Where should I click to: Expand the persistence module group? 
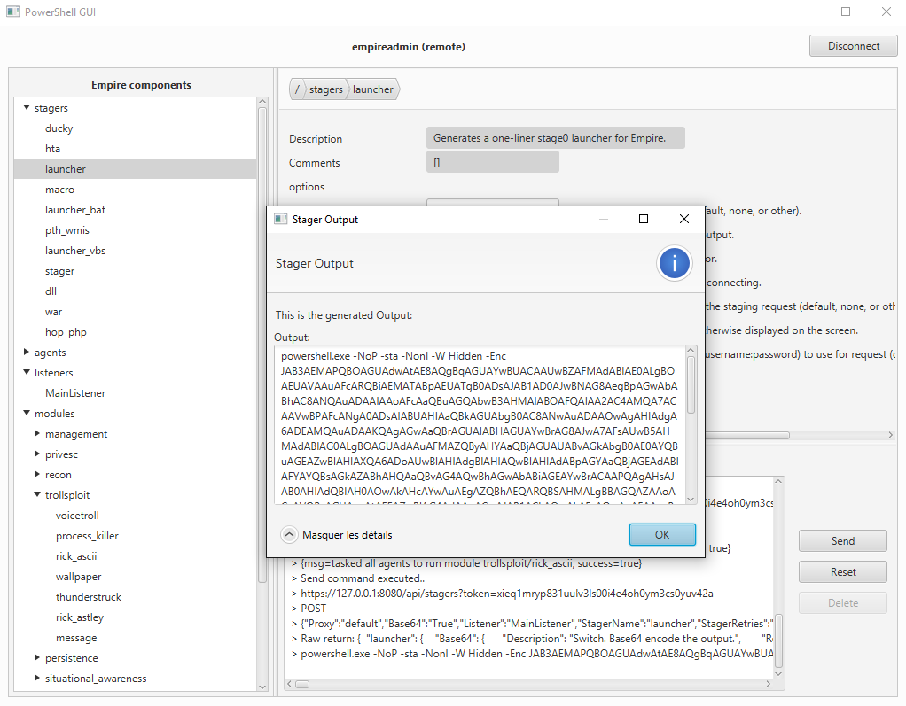(37, 657)
